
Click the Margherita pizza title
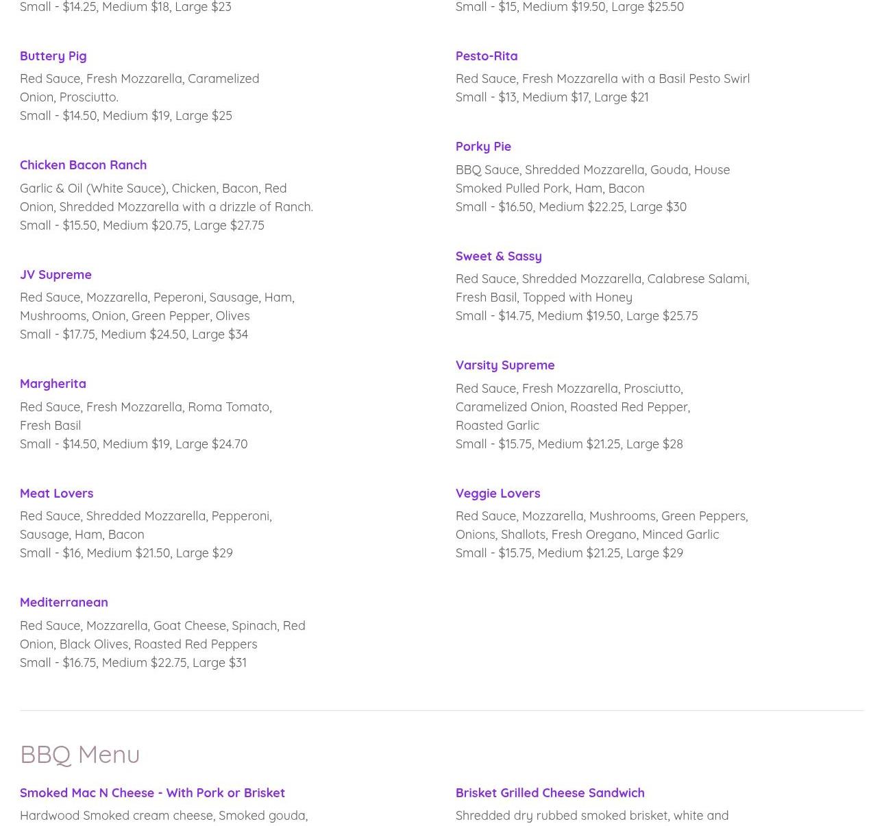(53, 383)
